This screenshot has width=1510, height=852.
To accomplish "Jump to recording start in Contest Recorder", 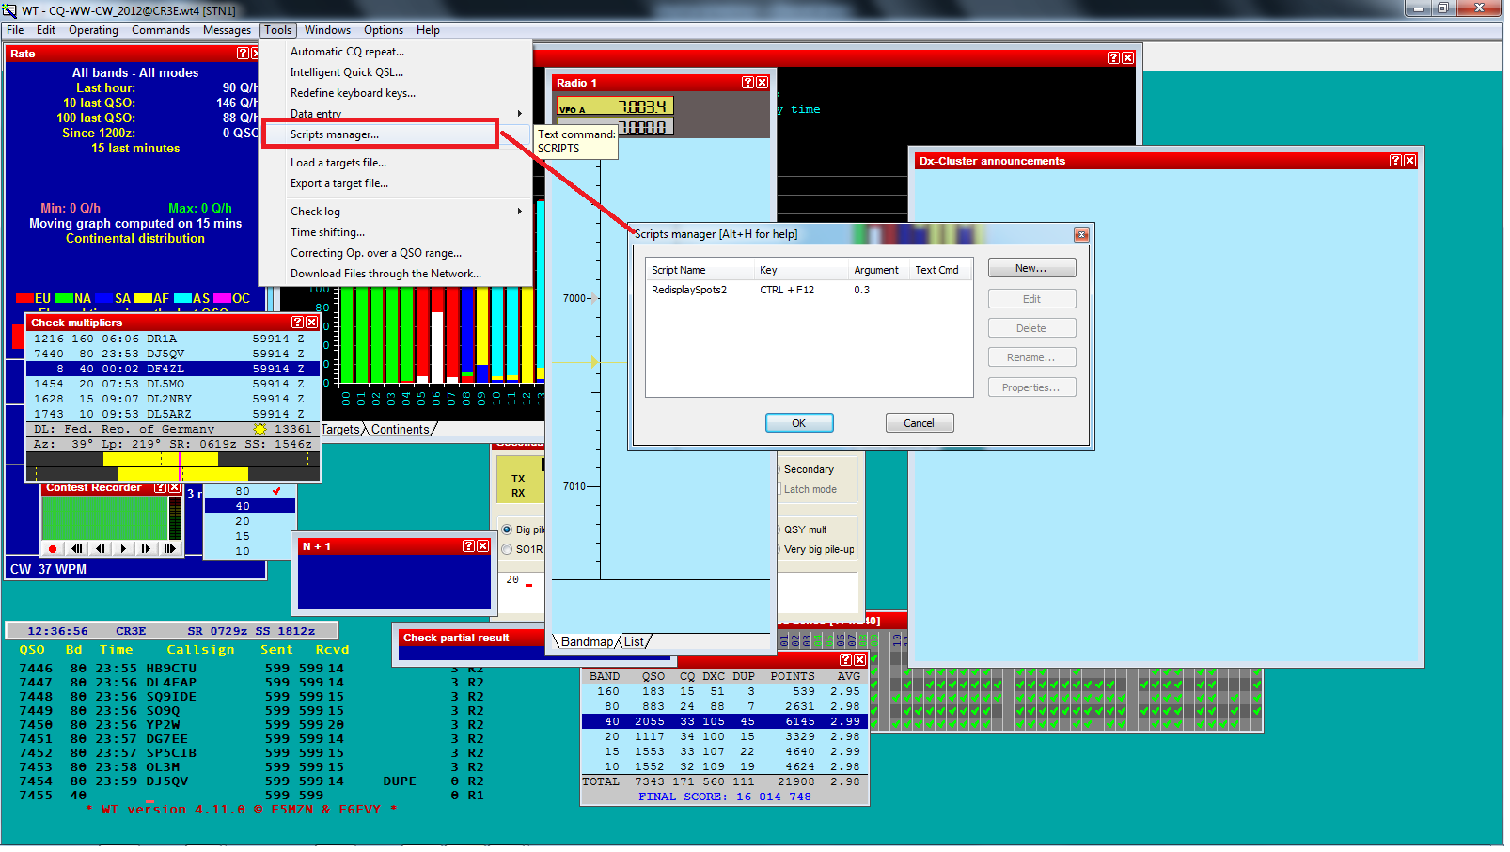I will point(77,549).
